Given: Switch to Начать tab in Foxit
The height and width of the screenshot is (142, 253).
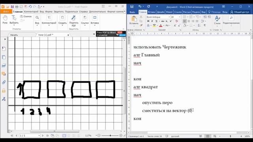Looking at the screenshot, I should click(x=14, y=35).
